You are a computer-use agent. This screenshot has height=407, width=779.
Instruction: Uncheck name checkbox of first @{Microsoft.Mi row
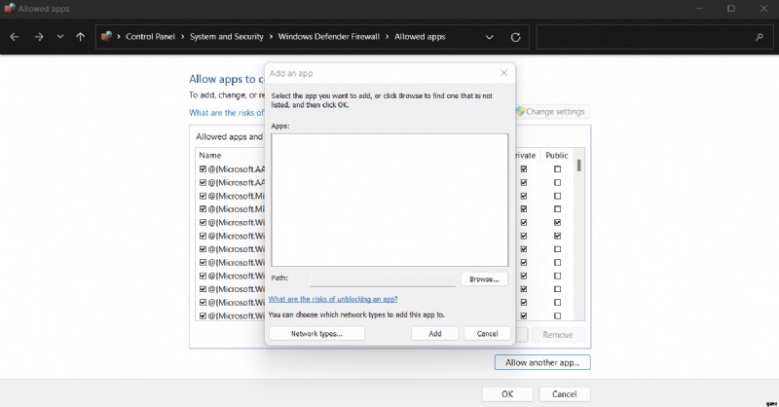(x=203, y=196)
